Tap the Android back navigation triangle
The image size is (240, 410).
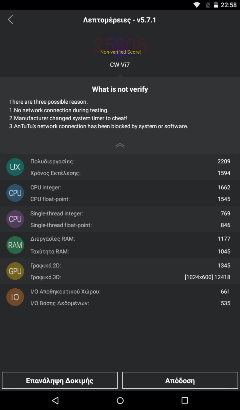point(55,400)
